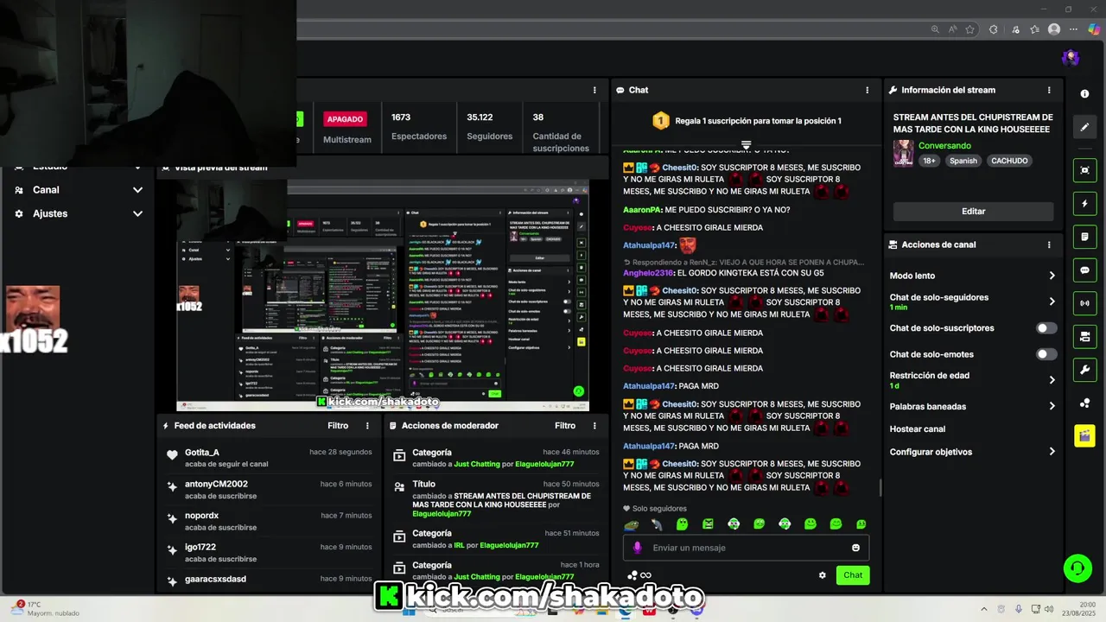Screen dimensions: 1106x622
Task: Click the CACHUDO tag
Action: pyautogui.click(x=1009, y=161)
